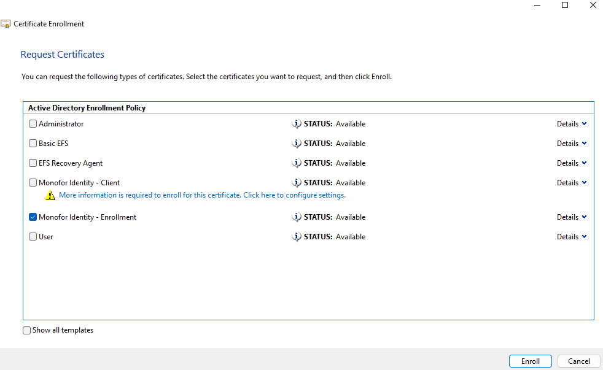
Task: Click the status info icon for Administrator
Action: tap(297, 124)
